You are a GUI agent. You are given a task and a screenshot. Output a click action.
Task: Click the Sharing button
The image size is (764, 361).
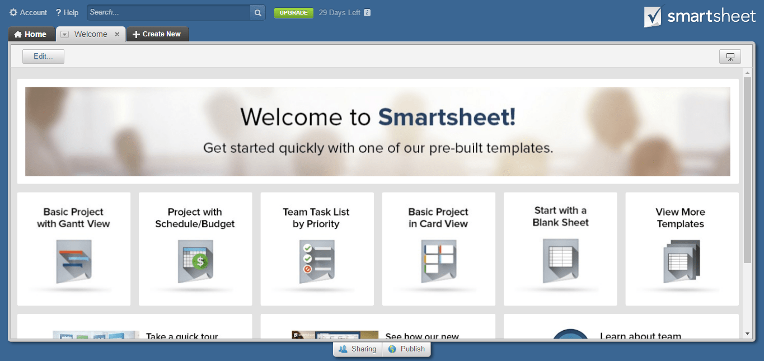(x=358, y=349)
